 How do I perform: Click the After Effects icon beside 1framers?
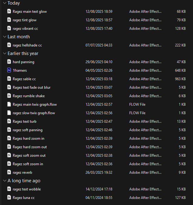[x=9, y=70]
